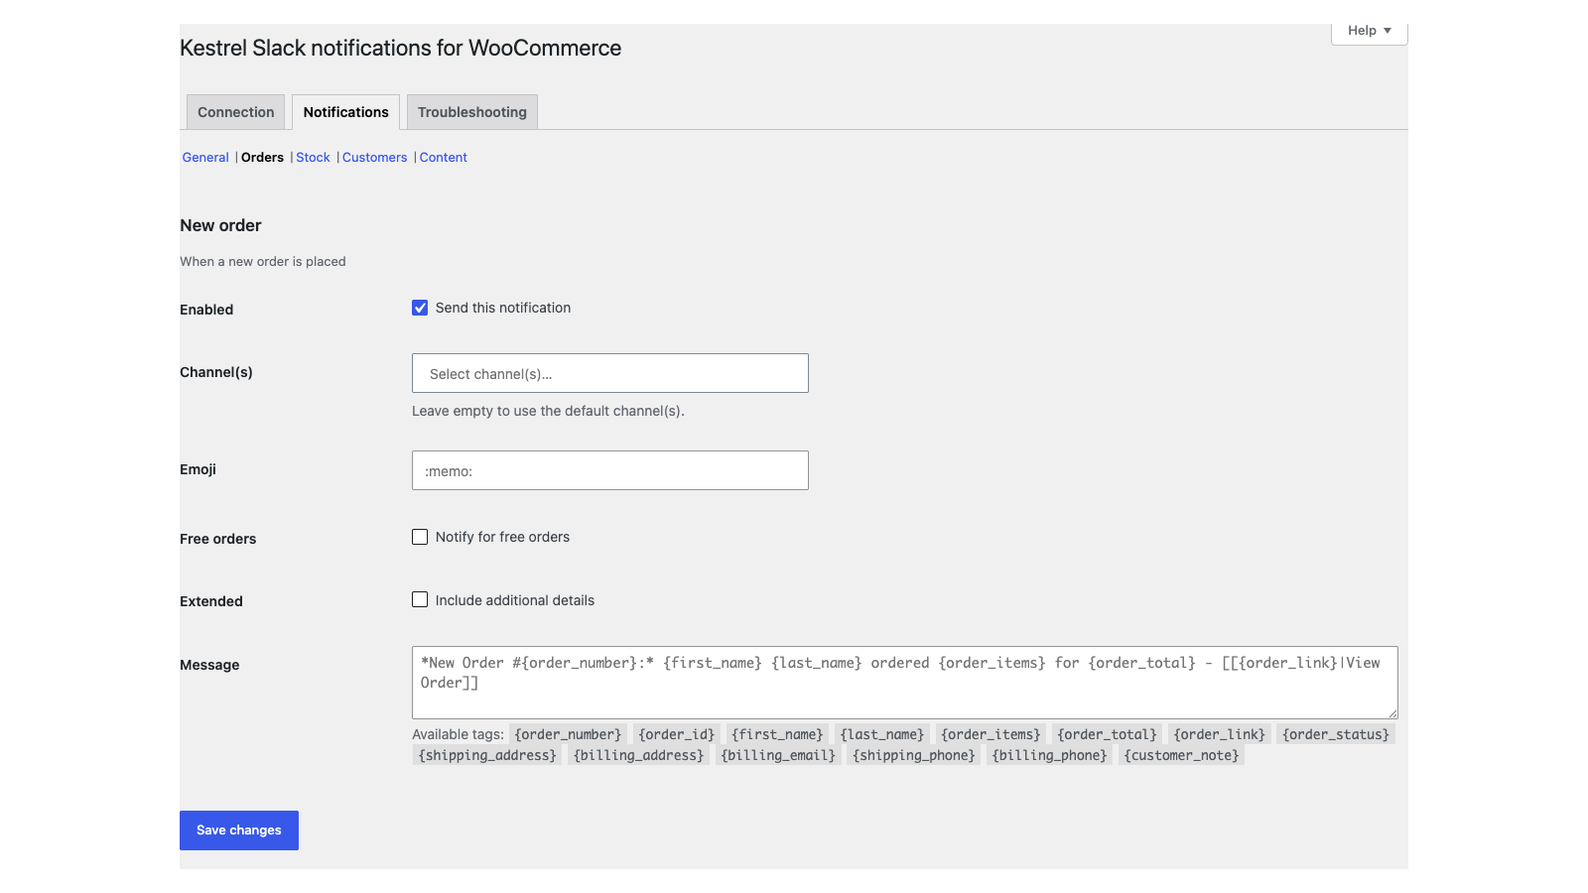Image resolution: width=1588 pixels, height=893 pixels.
Task: Open the Content notifications section
Action: 443,158
